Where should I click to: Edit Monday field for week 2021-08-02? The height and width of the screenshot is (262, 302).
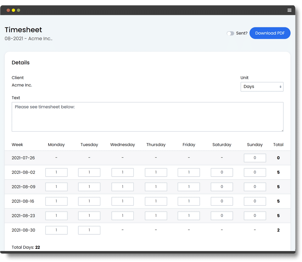pyautogui.click(x=56, y=172)
